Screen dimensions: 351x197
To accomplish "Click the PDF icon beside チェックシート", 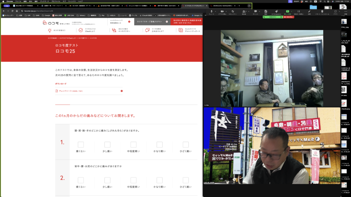I will (x=57, y=91).
